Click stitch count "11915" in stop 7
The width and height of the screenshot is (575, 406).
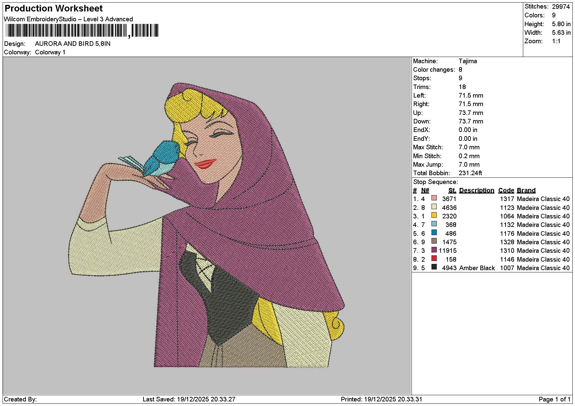click(448, 251)
